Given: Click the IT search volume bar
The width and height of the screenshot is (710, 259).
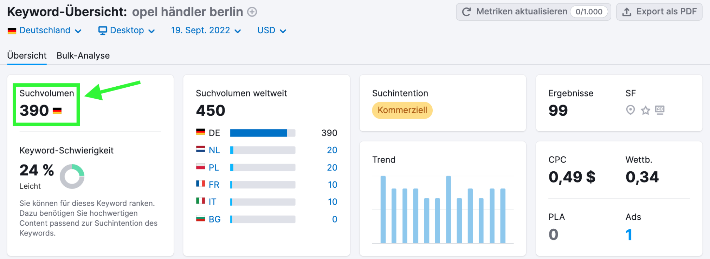Looking at the screenshot, I should click(263, 202).
